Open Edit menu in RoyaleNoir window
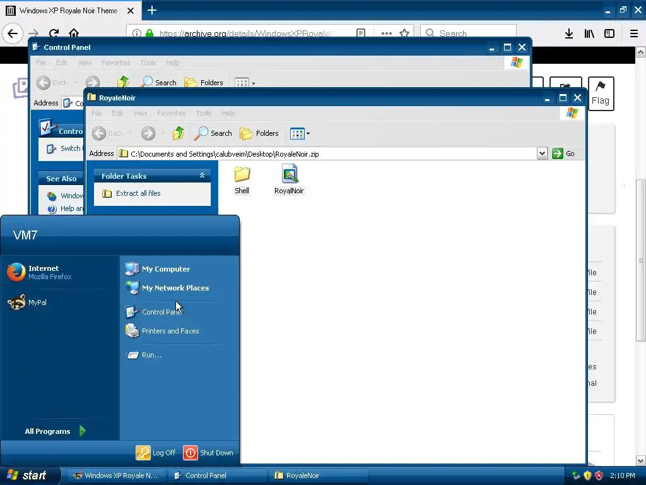The image size is (646, 485). 117,113
